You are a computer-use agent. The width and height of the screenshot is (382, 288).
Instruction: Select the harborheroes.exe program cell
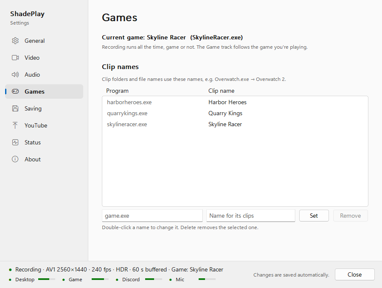point(129,102)
